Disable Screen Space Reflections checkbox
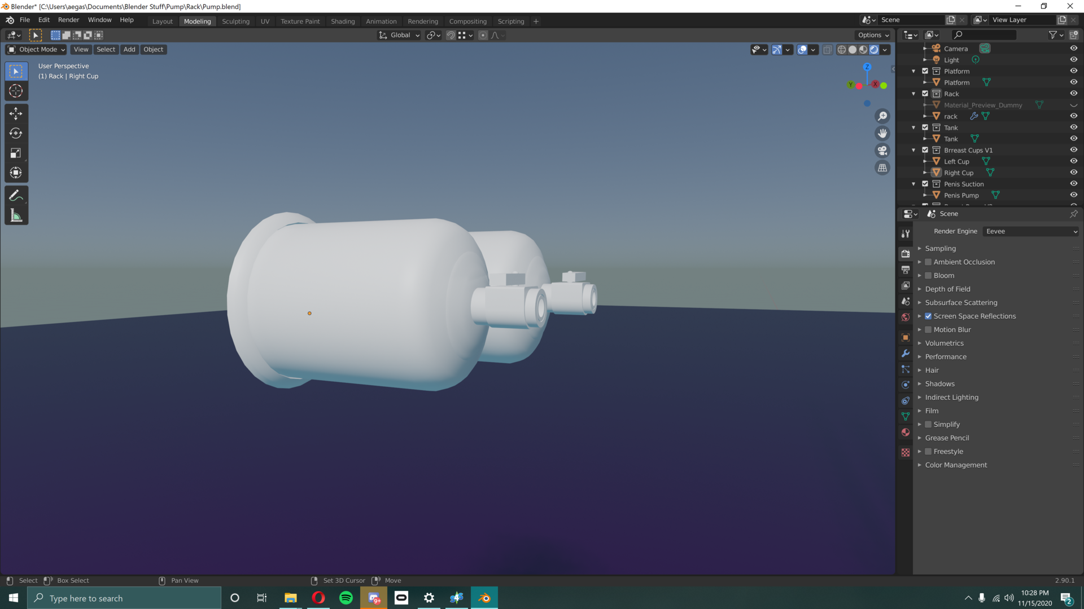Viewport: 1084px width, 609px height. coord(928,316)
